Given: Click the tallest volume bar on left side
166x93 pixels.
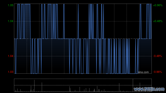Looking at the screenshot, I should pyautogui.click(x=34, y=86).
